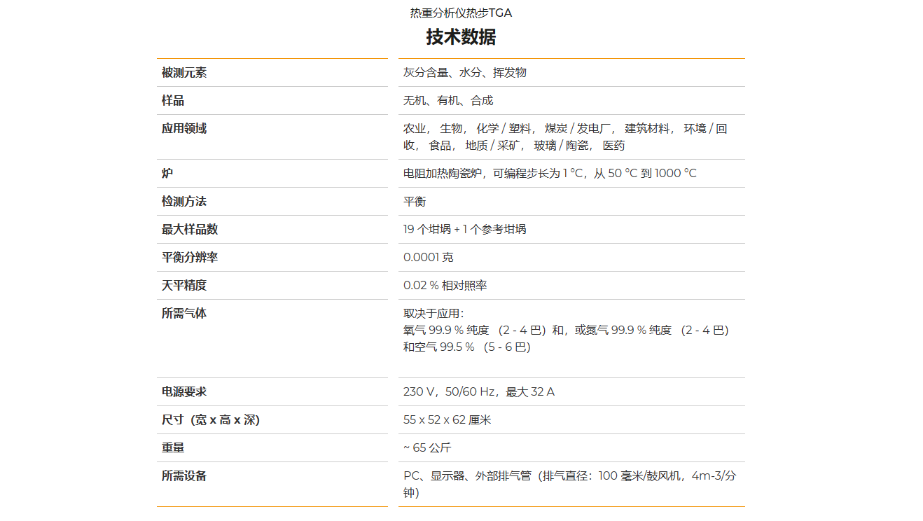Select the 230 V, 50/60 Hz power value
The image size is (923, 521).
(478, 392)
